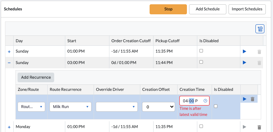
Task: Run the Milk Run recurrence play icon
Action: click(x=245, y=99)
